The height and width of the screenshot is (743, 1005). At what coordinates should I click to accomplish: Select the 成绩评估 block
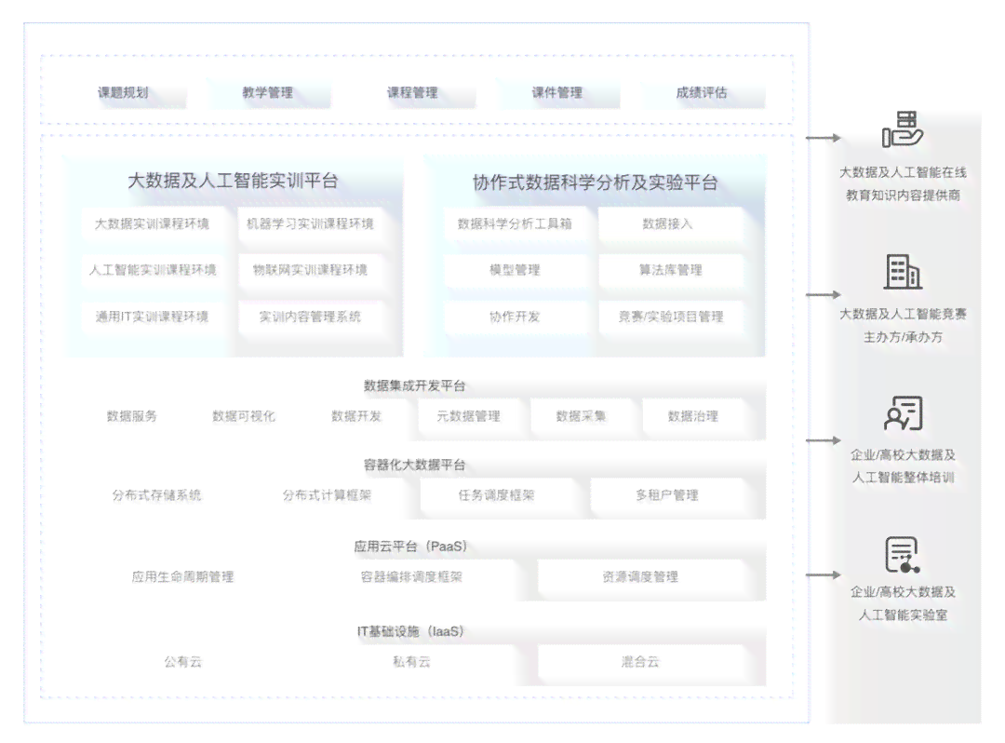(702, 93)
